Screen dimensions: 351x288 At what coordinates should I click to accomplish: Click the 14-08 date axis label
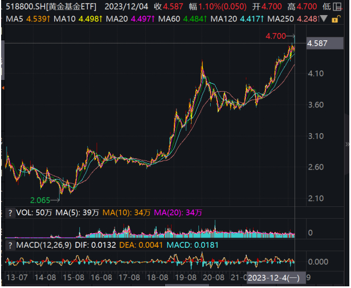coord(45,278)
